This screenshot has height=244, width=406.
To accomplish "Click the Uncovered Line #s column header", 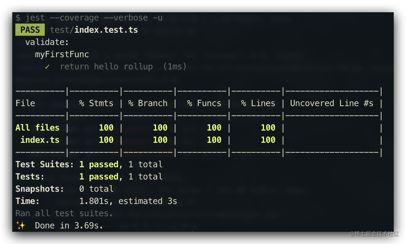I will coord(332,103).
